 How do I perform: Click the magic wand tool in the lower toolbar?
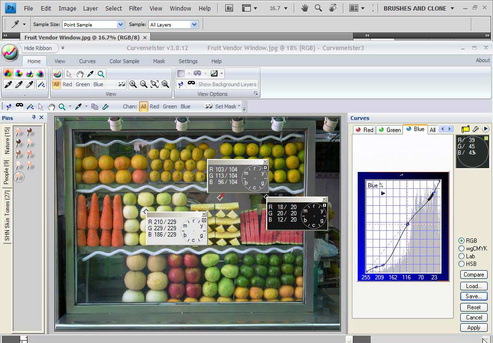pos(30,106)
